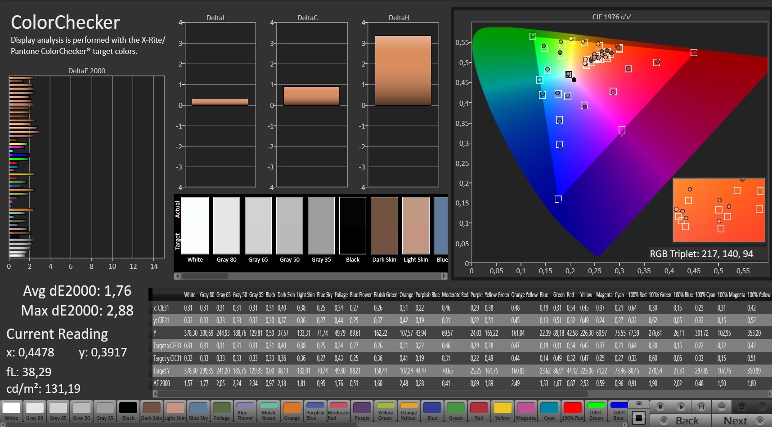Click the infinity continuous-read icon
This screenshot has width=772, height=427.
(x=722, y=407)
